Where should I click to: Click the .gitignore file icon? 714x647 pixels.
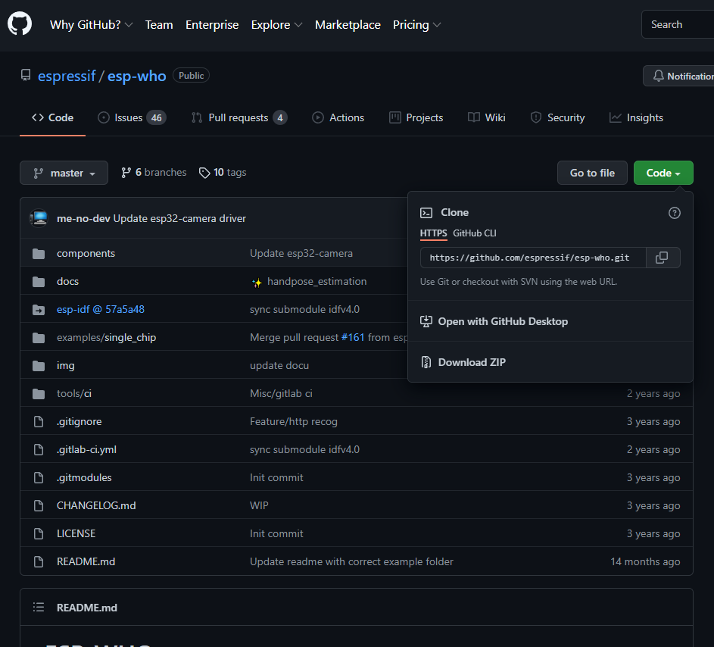(x=39, y=422)
